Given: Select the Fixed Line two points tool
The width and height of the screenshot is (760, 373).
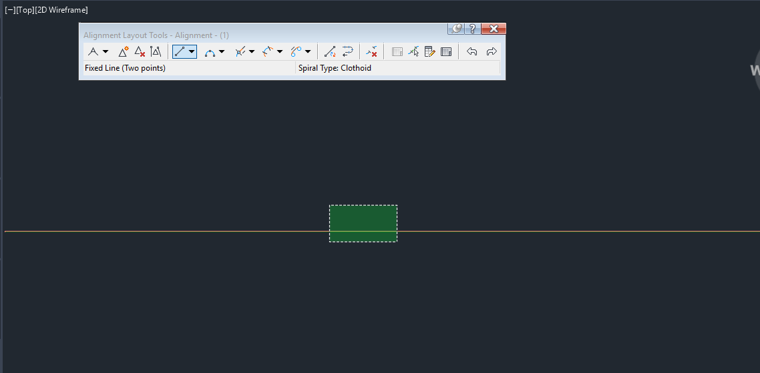Looking at the screenshot, I should (x=180, y=51).
